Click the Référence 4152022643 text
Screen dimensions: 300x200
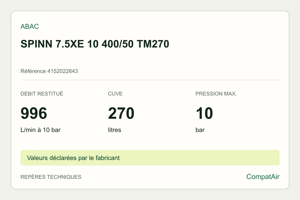click(49, 71)
